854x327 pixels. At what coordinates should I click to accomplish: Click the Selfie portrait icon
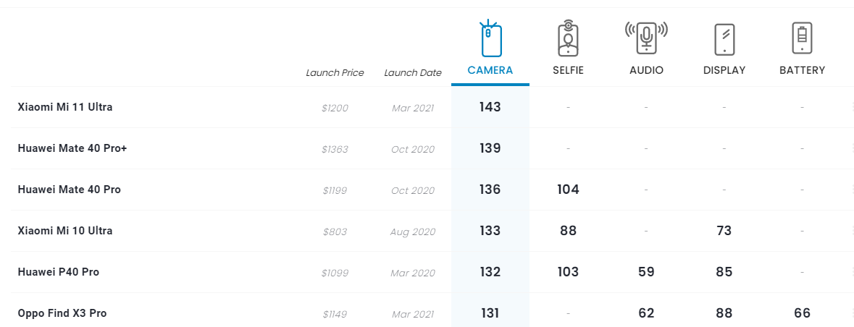(568, 39)
